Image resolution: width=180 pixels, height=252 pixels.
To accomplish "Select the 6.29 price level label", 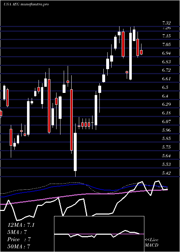I will [166, 104].
